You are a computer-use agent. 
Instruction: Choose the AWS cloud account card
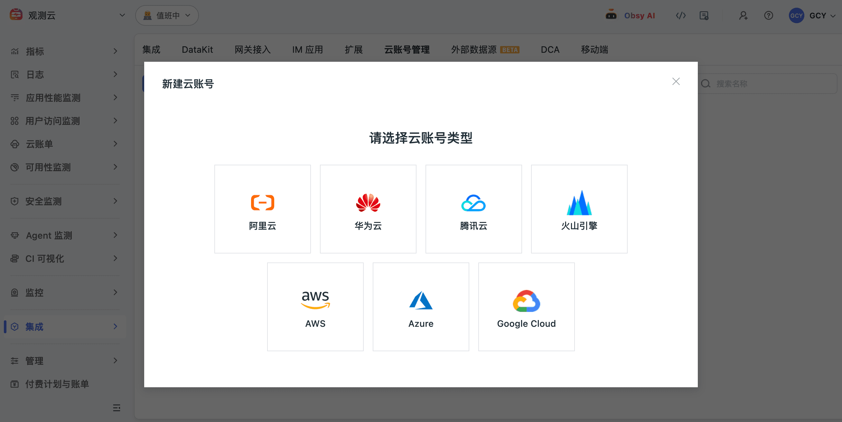[315, 307]
